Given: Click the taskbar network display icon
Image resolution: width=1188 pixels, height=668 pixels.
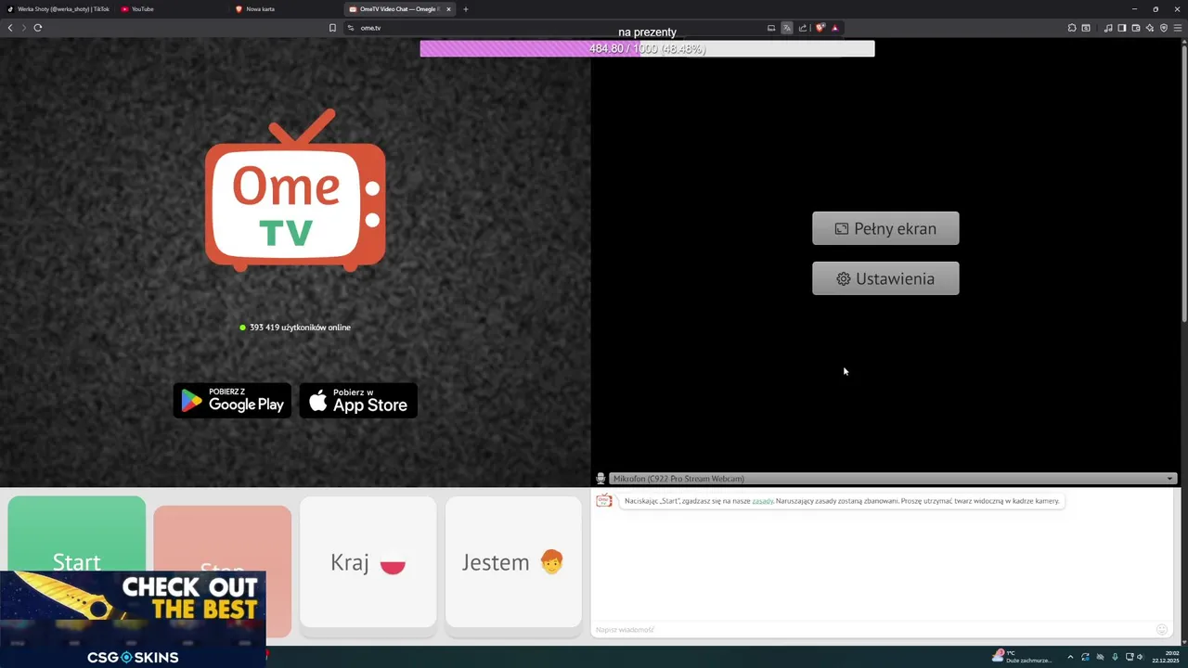Looking at the screenshot, I should tap(1130, 657).
